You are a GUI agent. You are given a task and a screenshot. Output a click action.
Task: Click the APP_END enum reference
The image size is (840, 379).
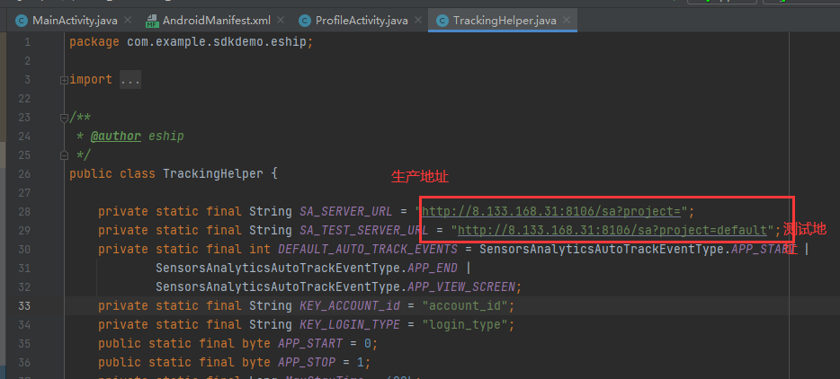point(433,268)
